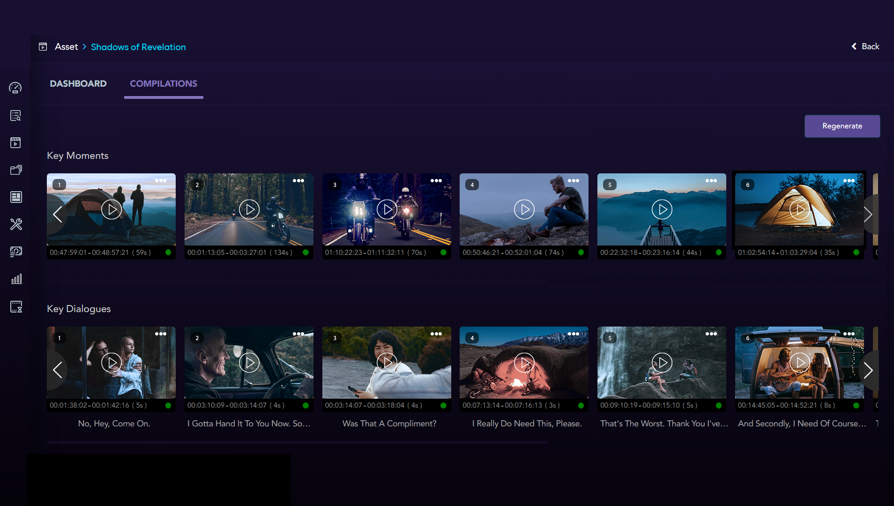Screen dimensions: 894x506
Task: Play the 'I Gotta Hand It To You' dialogue clip
Action: (249, 363)
